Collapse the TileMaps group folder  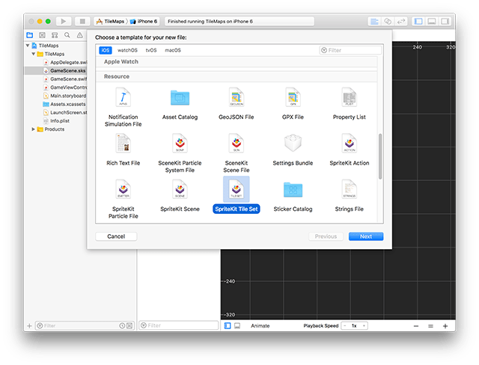click(33, 54)
